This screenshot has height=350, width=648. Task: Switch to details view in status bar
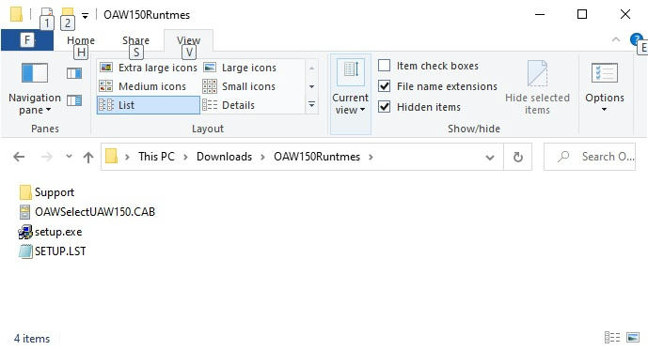tap(612, 338)
